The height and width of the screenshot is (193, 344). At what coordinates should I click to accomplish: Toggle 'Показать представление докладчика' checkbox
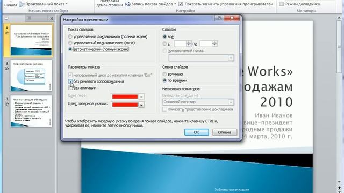pyautogui.click(x=164, y=109)
